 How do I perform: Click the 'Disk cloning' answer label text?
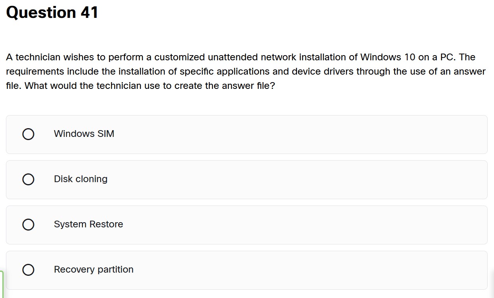click(x=80, y=179)
